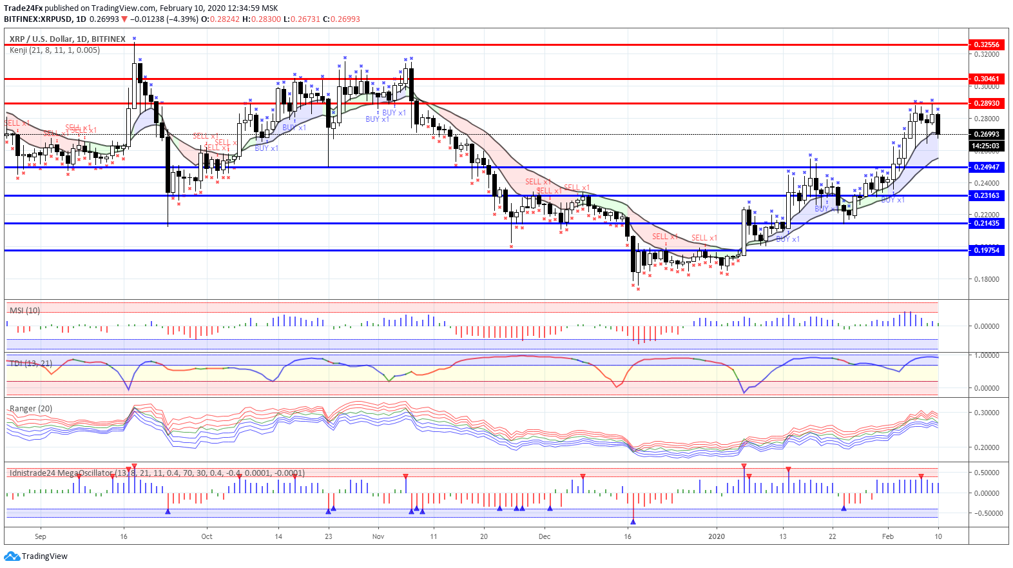Click the '13' January date axis label
Screen dimensions: 1013x568
[783, 536]
